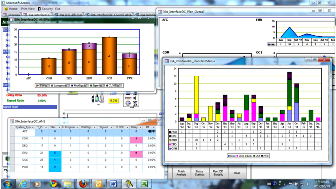The image size is (336, 189).
Task: Switch to I0A_InterfaceDC_Overall_ANA tab
Action: pos(108,15)
